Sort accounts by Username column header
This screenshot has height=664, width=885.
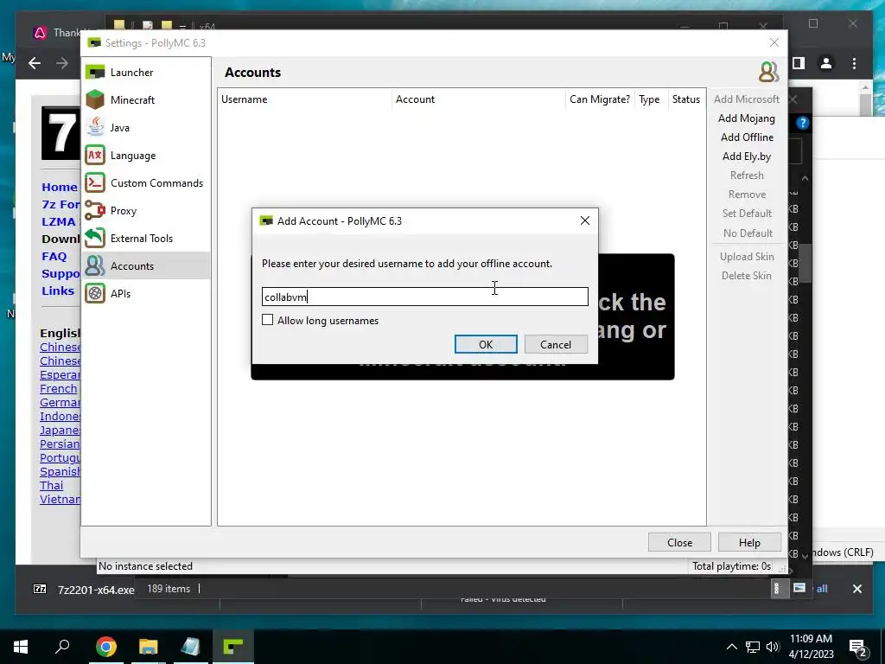coord(305,99)
